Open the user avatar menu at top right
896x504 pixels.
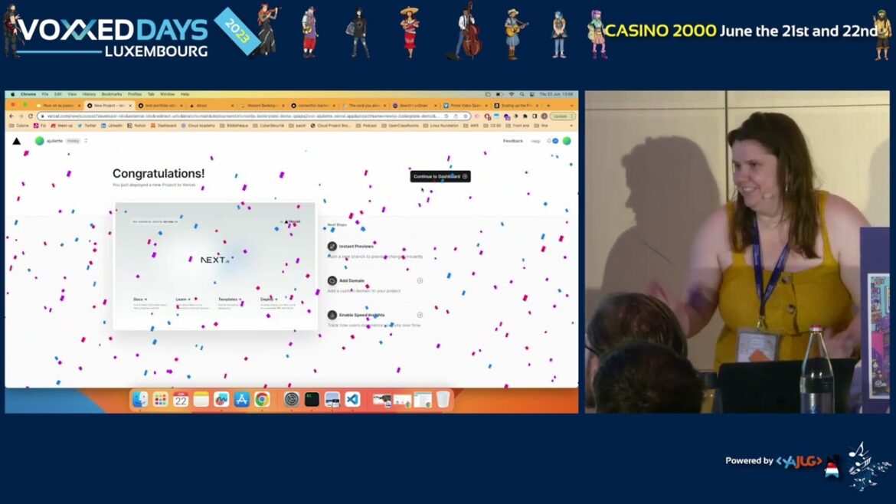pyautogui.click(x=567, y=141)
